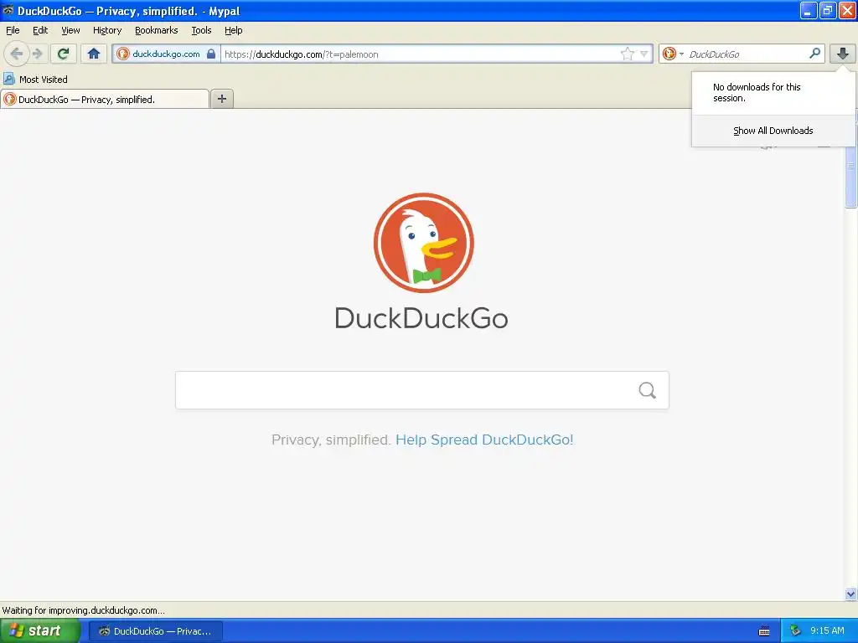858x643 pixels.
Task: Open the Bookmarks menu
Action: coord(157,30)
